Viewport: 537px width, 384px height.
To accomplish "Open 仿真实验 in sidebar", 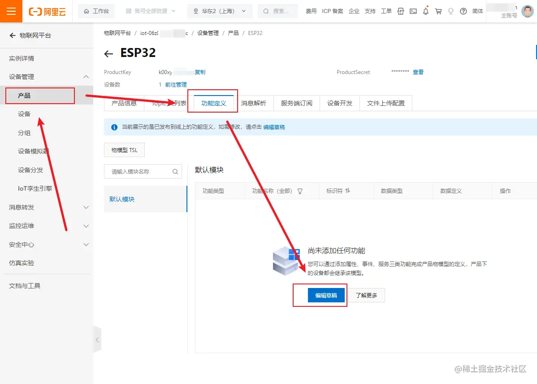I will pos(22,263).
